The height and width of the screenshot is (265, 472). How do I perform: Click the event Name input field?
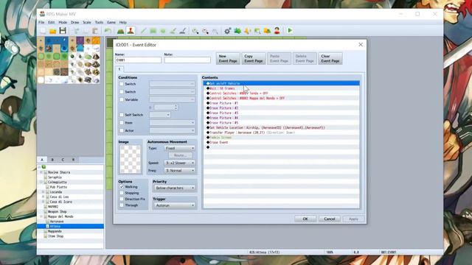click(138, 60)
